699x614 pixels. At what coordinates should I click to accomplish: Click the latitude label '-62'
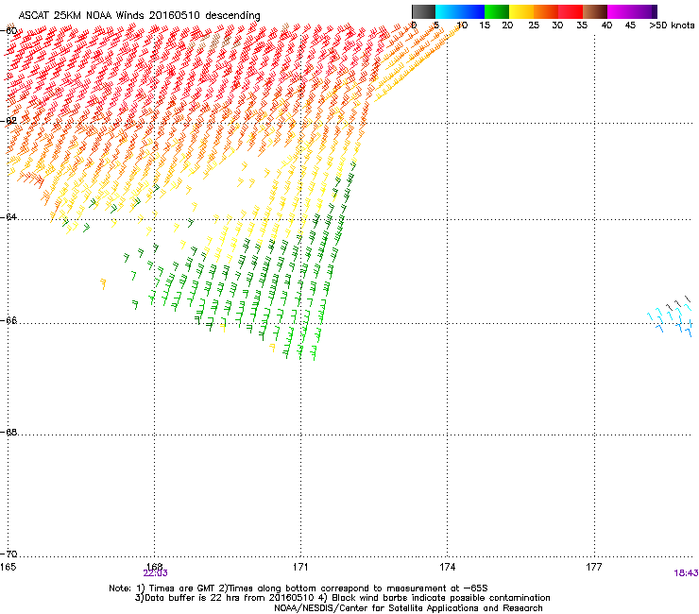[x=9, y=120]
